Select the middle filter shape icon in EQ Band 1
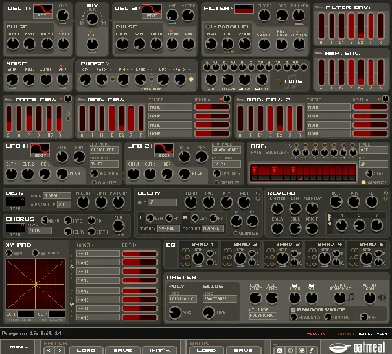392x354 pixels. tap(186, 257)
